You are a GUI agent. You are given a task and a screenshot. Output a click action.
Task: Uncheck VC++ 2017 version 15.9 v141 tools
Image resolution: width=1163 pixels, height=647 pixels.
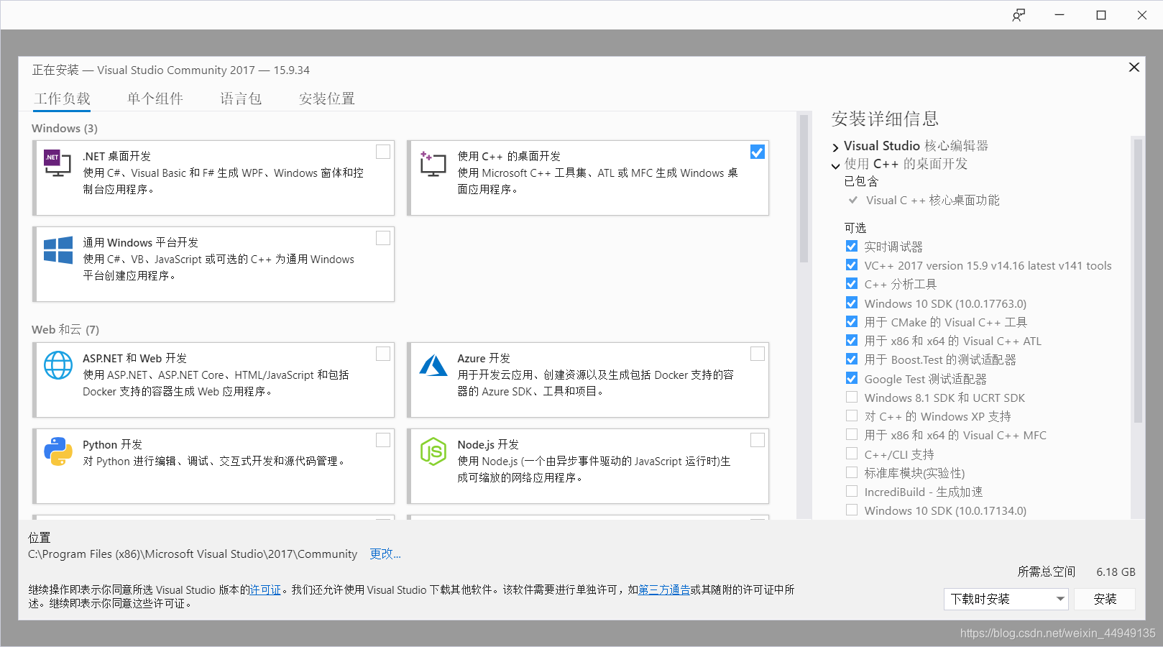[852, 265]
